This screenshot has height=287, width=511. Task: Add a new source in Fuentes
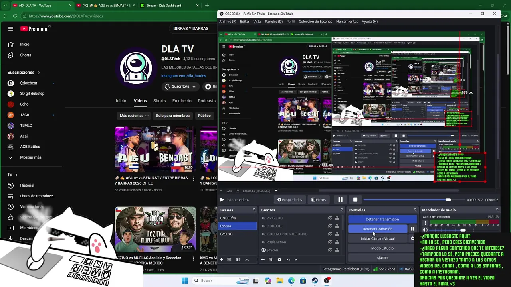point(263,260)
